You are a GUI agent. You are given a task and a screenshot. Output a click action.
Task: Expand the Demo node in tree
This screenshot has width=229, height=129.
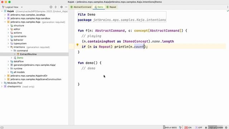[x=11, y=58]
